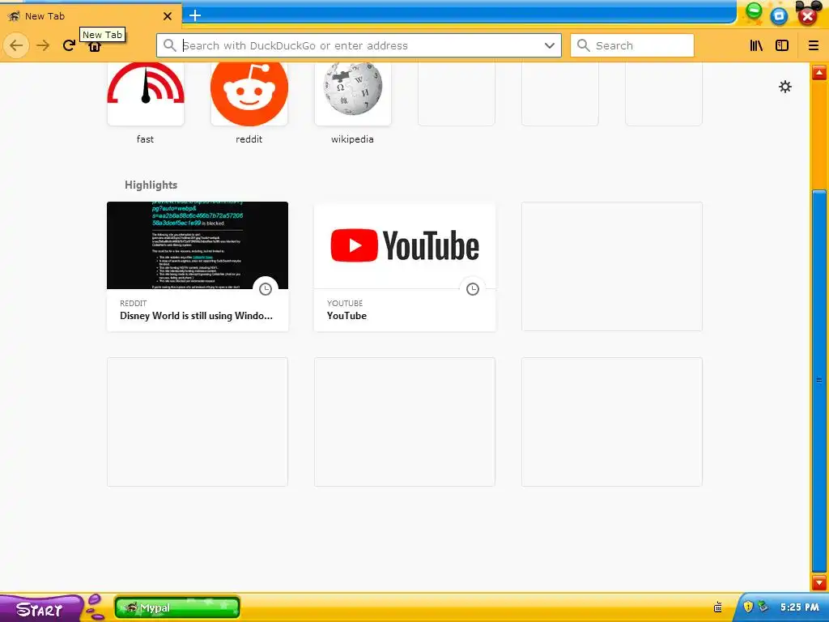This screenshot has width=829, height=622.
Task: Click the wikipedia label under the globe
Action: coord(353,139)
